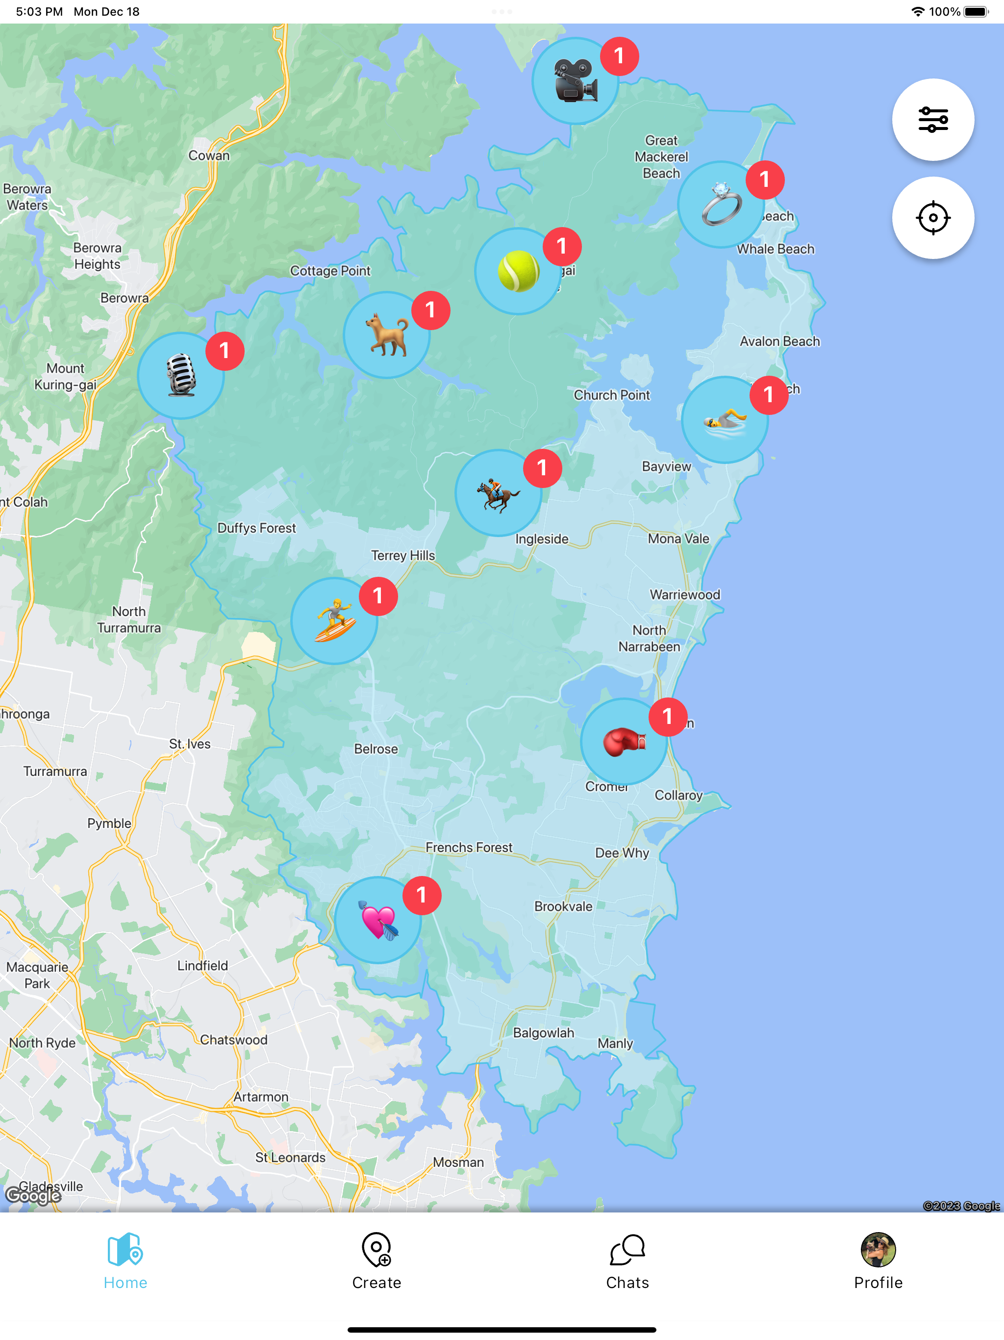Click the Brookvale map label

click(563, 906)
